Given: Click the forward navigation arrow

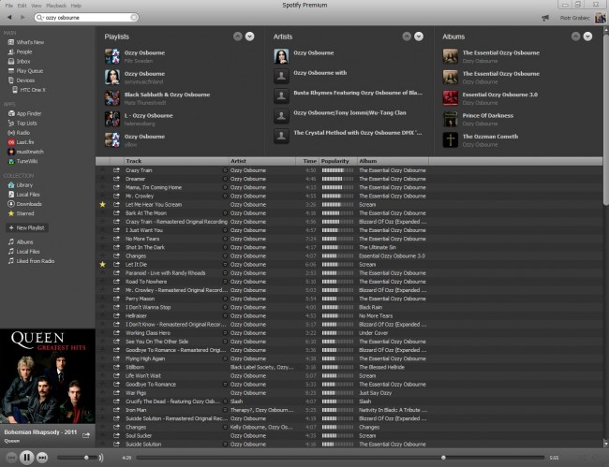Looking at the screenshot, I should click(22, 18).
